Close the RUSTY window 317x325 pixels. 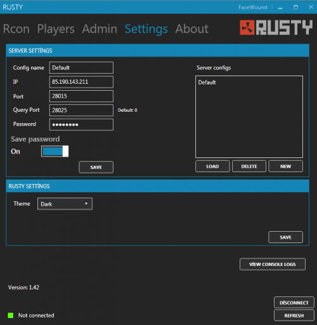click(311, 7)
